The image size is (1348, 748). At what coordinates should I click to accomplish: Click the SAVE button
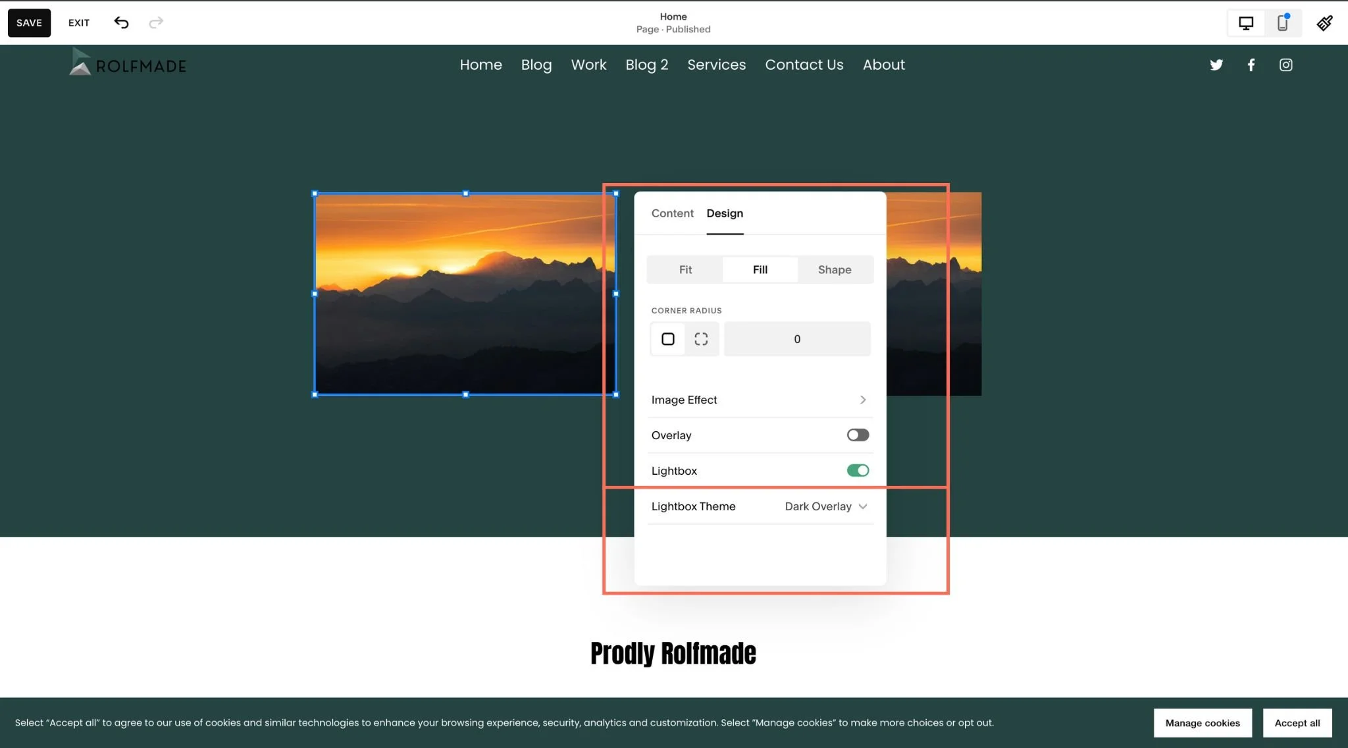click(x=29, y=22)
